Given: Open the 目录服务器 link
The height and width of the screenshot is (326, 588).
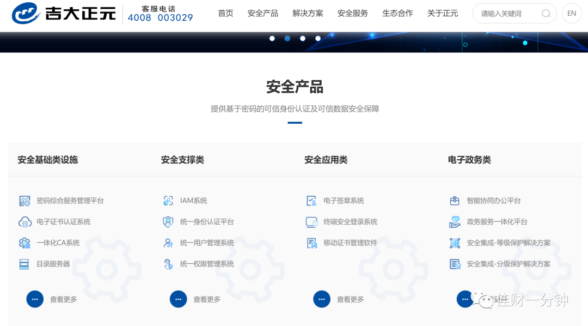Looking at the screenshot, I should 53,264.
